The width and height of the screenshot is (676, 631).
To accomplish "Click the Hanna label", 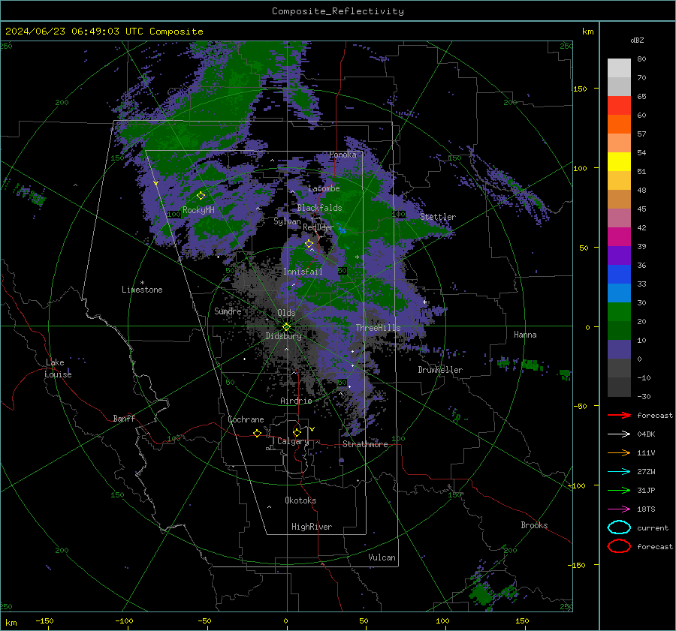I will 525,335.
